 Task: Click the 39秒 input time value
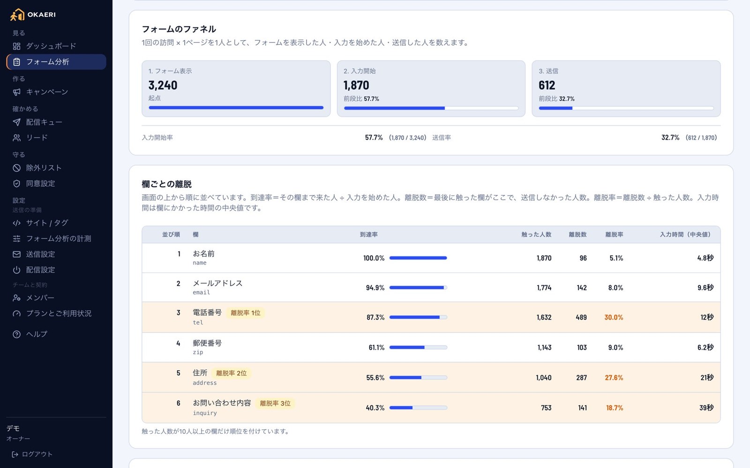(706, 408)
